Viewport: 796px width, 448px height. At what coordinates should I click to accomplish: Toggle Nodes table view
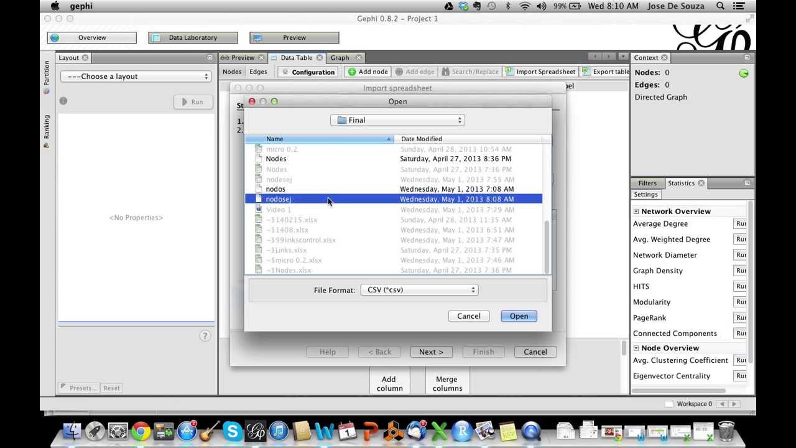232,72
